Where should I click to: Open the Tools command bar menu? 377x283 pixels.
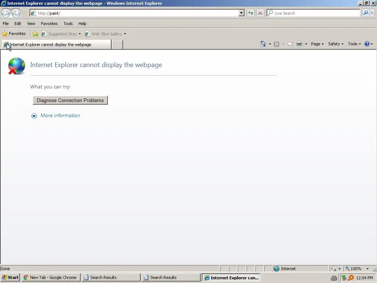[x=355, y=44]
